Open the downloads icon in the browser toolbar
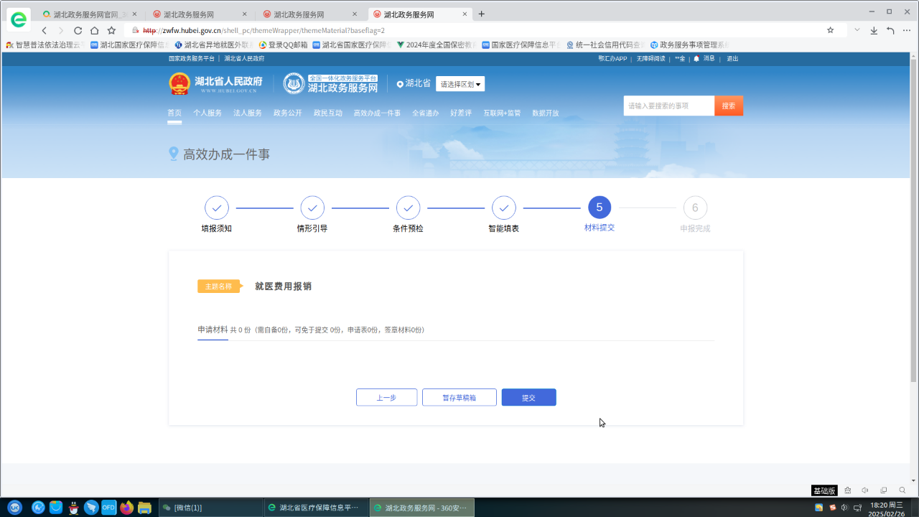Viewport: 919px width, 517px height. tap(874, 30)
